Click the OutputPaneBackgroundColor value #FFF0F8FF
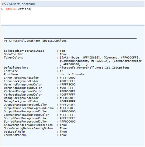Viewport: 145px width, 147px height. [x=67, y=105]
